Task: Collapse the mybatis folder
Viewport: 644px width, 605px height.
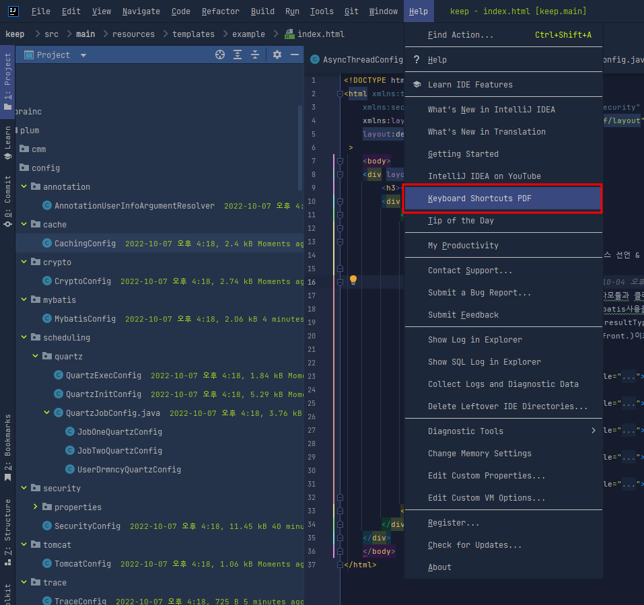Action: (x=24, y=300)
